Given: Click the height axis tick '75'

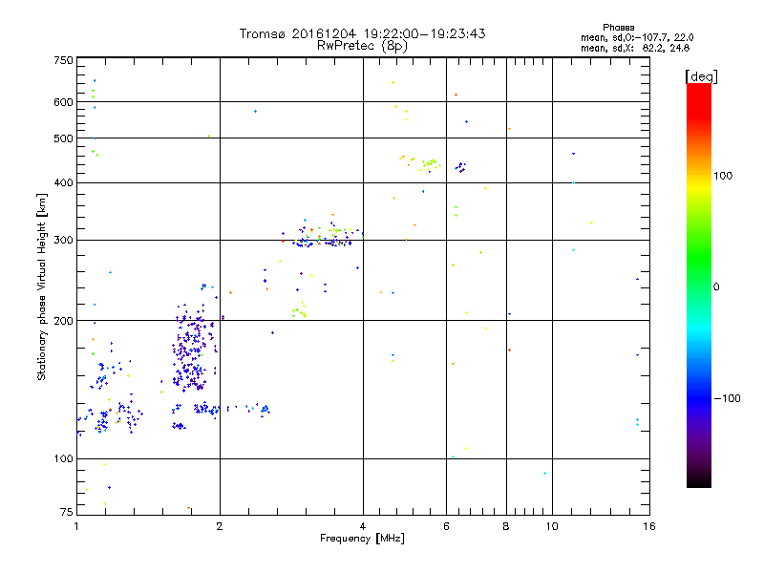Looking at the screenshot, I should point(67,512).
